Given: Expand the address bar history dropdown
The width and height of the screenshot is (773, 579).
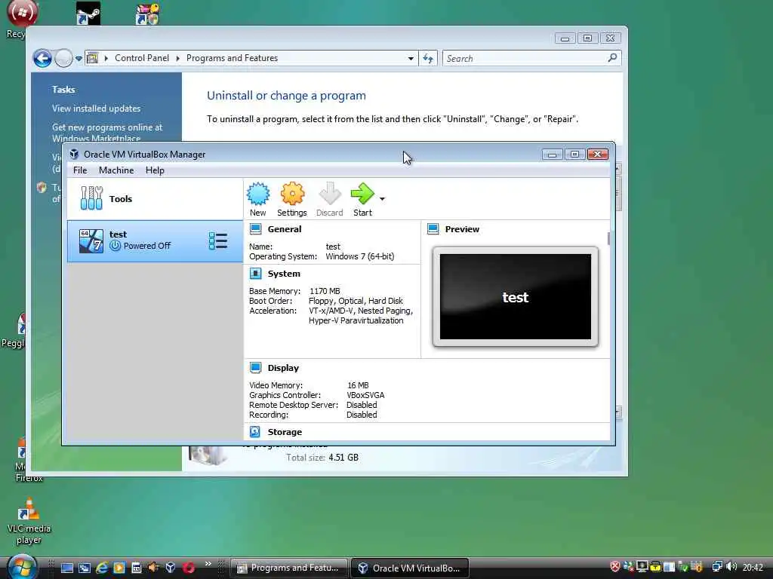Looking at the screenshot, I should 411,59.
